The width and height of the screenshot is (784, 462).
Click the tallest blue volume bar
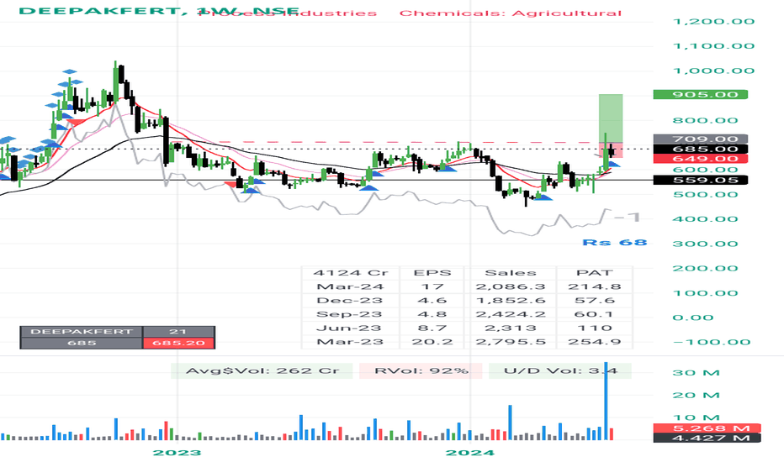(607, 401)
